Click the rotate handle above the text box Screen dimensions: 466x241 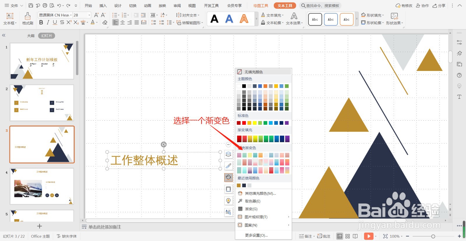tap(164, 144)
